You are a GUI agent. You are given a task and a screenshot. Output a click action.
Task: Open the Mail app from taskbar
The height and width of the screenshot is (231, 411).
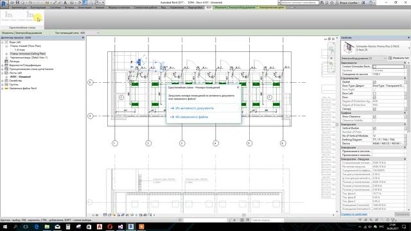pos(58,227)
